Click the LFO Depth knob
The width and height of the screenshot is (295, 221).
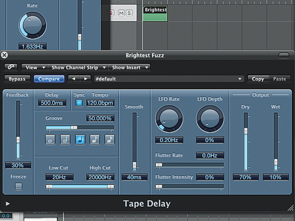click(210, 119)
